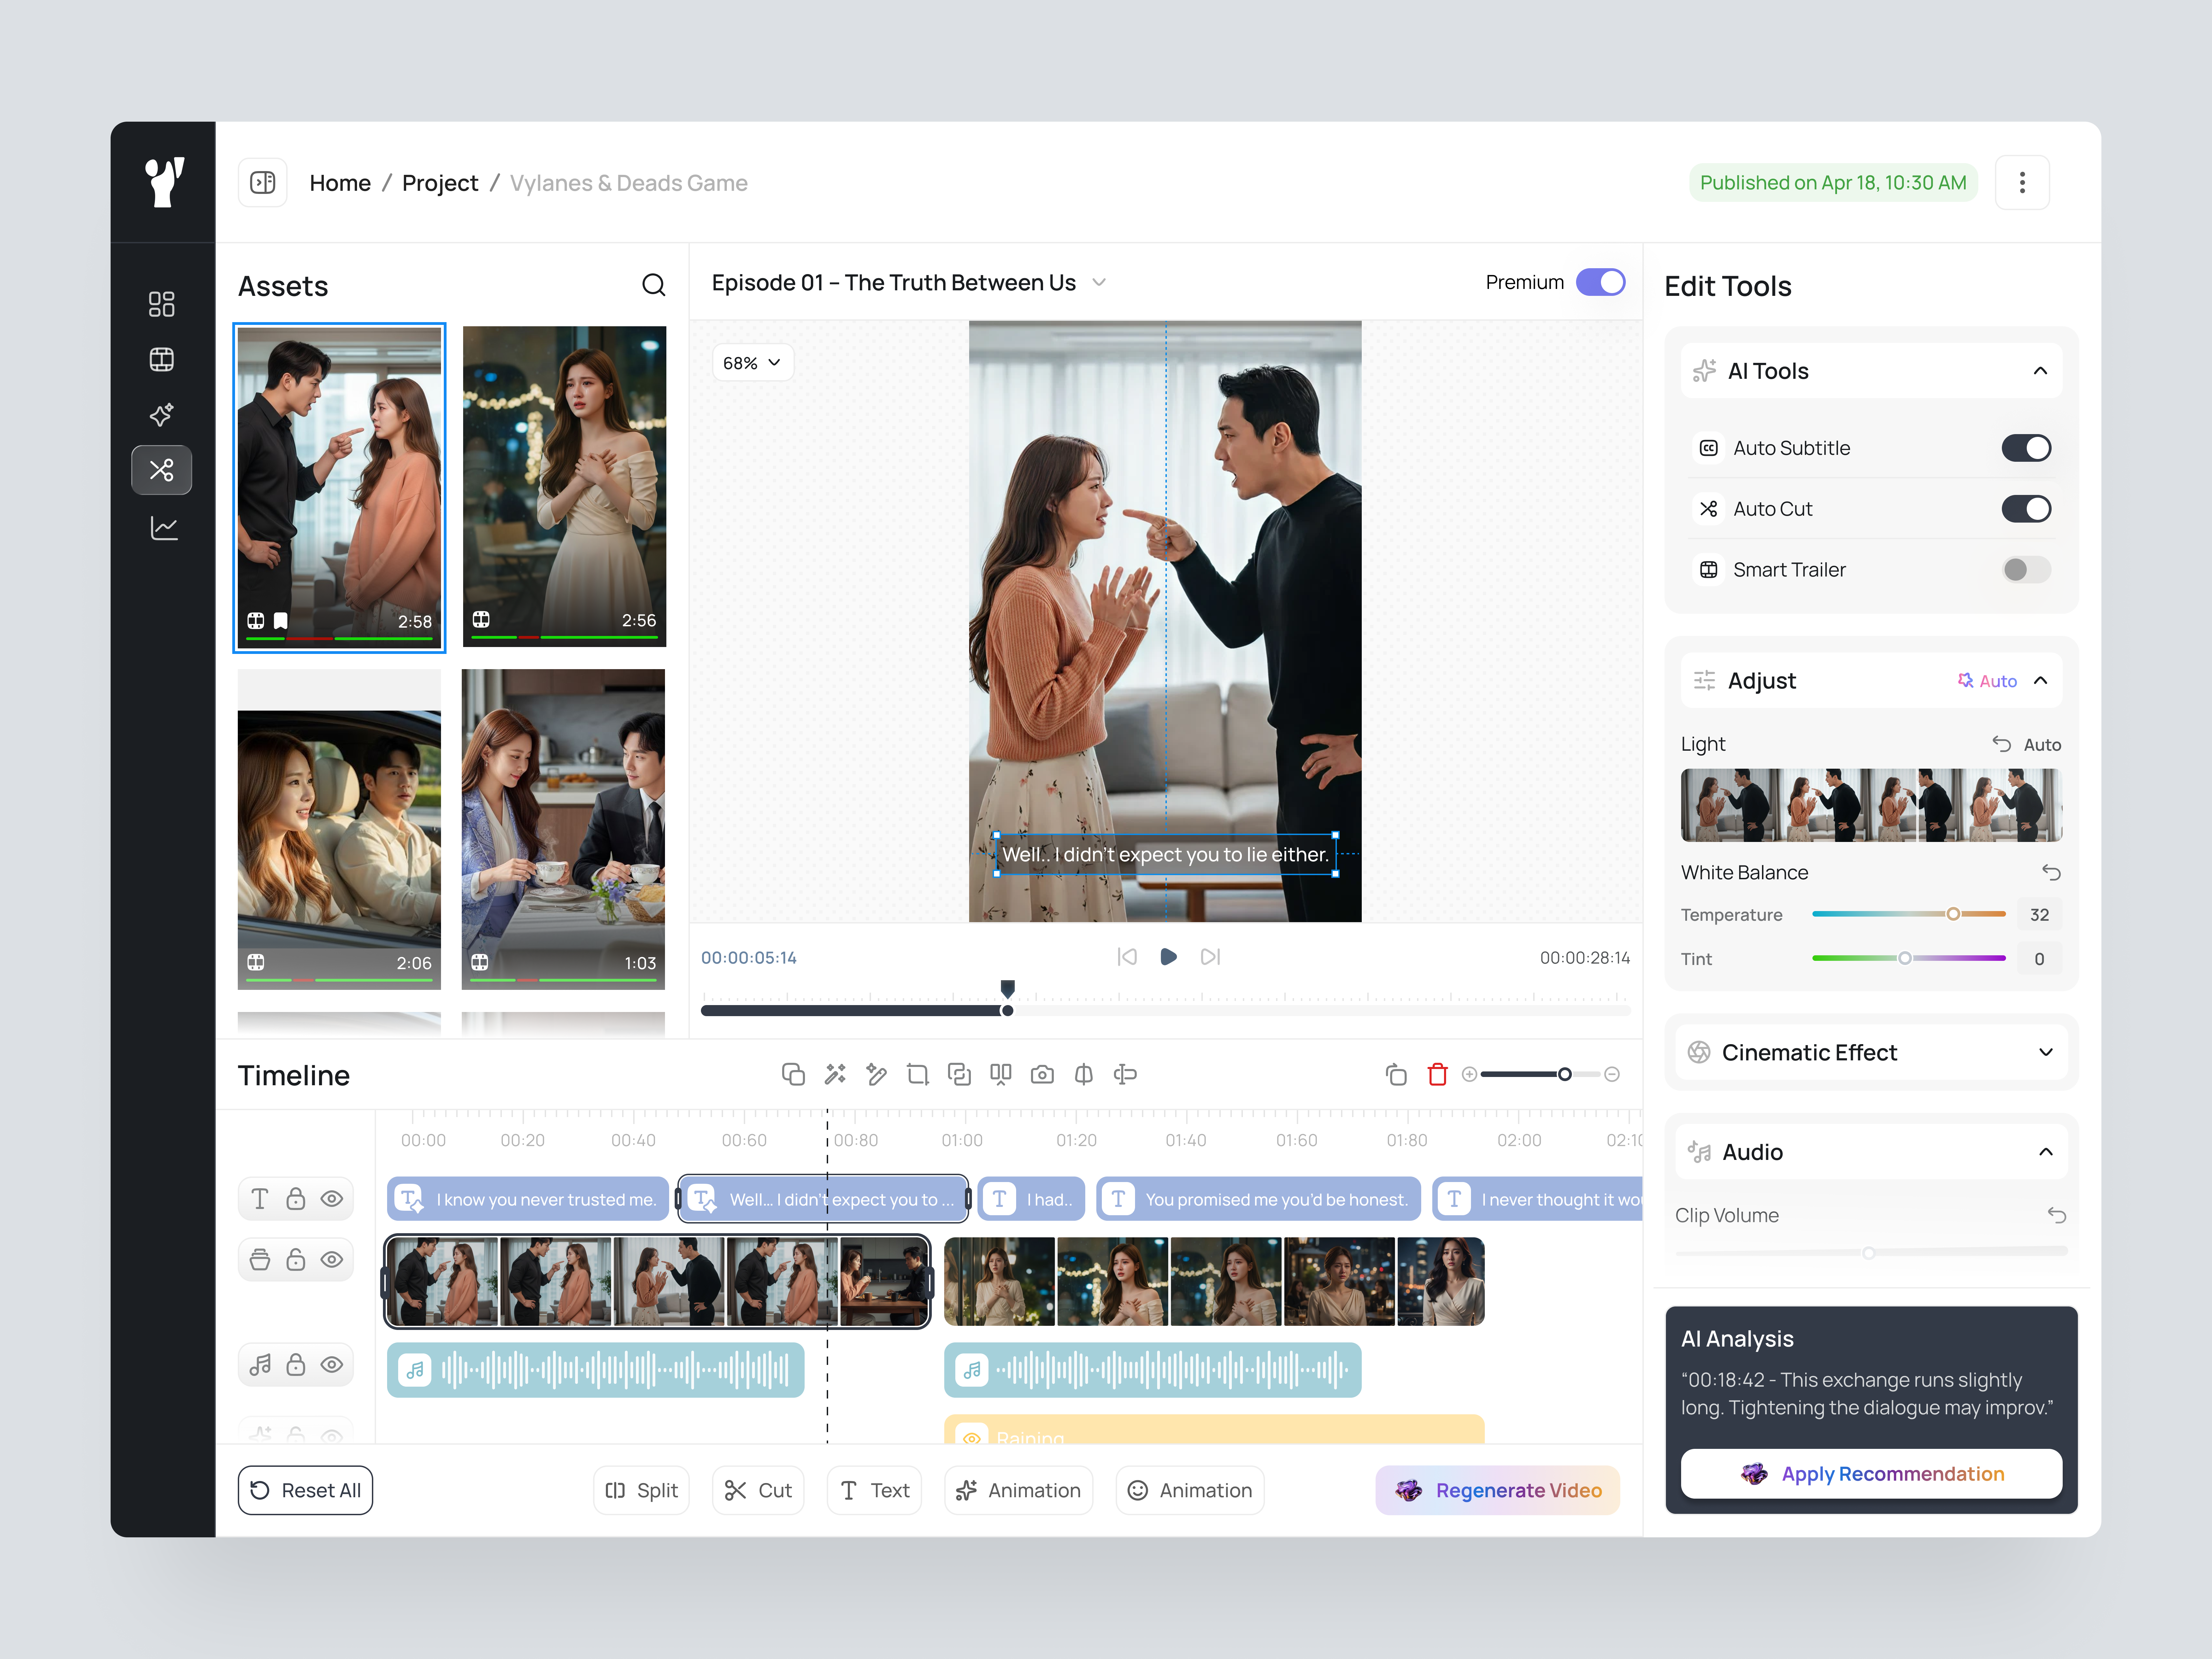This screenshot has width=2212, height=1659.
Task: Click the Adjust Auto sparkle button
Action: pyautogui.click(x=1987, y=681)
